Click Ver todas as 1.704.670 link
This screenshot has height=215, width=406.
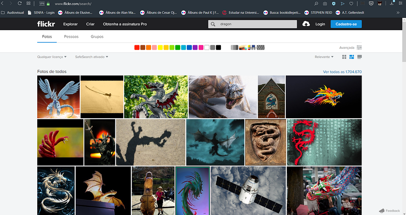pyautogui.click(x=342, y=72)
